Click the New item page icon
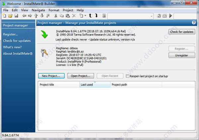This screenshot has width=199, height=140. [81, 16]
